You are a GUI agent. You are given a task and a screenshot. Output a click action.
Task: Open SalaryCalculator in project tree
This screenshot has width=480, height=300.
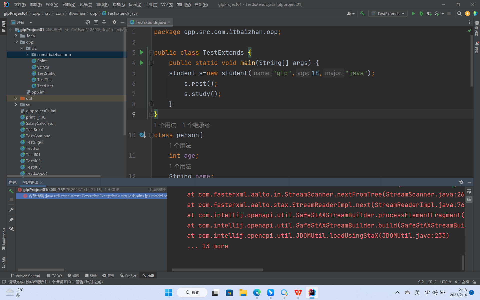pos(40,123)
